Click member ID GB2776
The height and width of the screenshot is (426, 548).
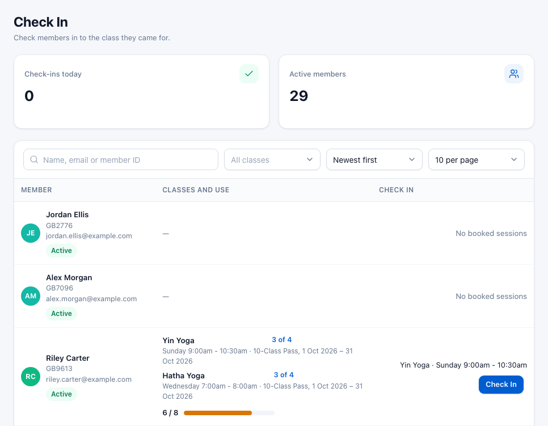[x=59, y=225]
